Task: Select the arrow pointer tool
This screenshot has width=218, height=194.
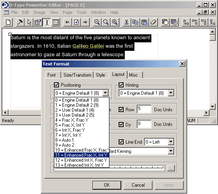Action: click(x=29, y=22)
